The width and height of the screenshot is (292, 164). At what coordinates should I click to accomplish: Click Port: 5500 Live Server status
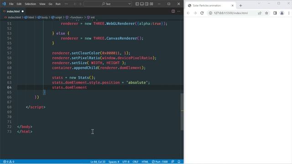[160, 162]
